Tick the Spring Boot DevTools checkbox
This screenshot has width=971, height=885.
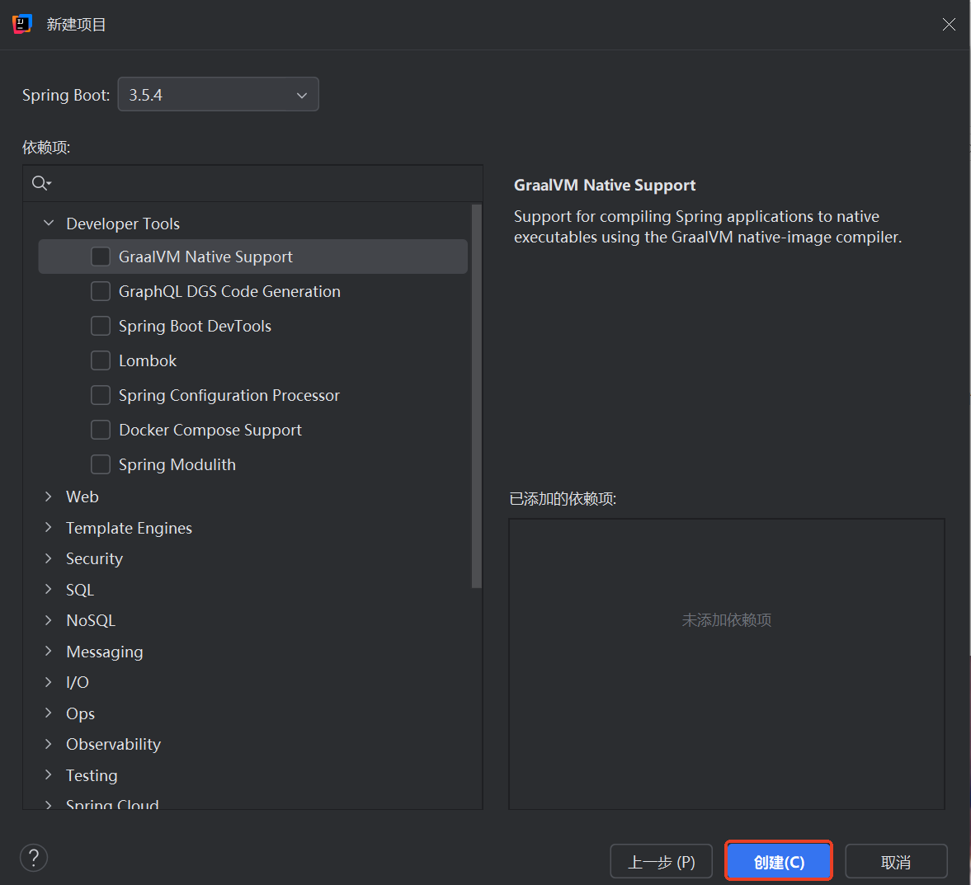101,326
